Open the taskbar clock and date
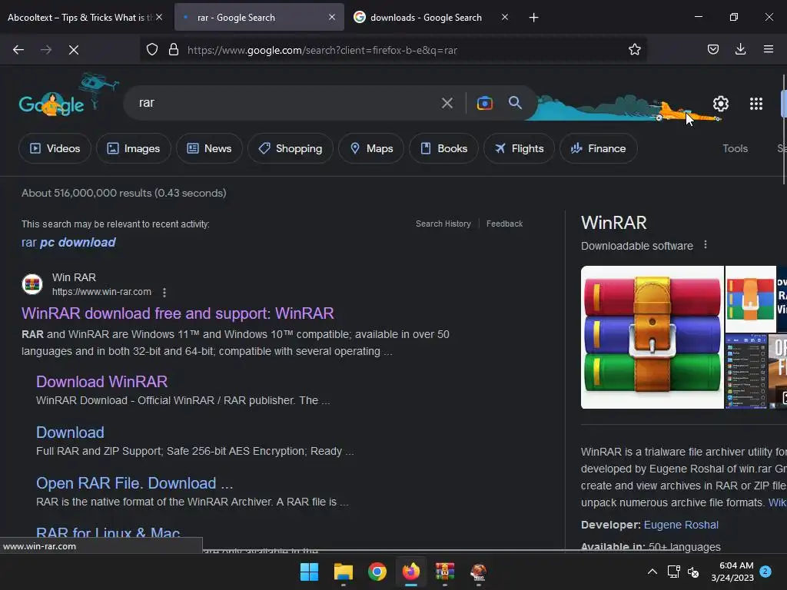 click(732, 572)
